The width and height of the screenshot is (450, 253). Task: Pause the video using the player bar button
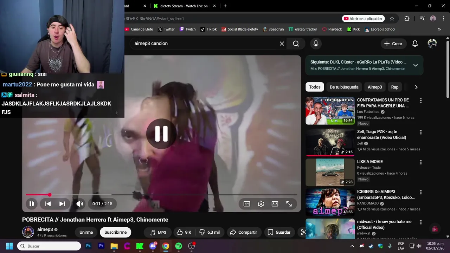click(x=32, y=204)
